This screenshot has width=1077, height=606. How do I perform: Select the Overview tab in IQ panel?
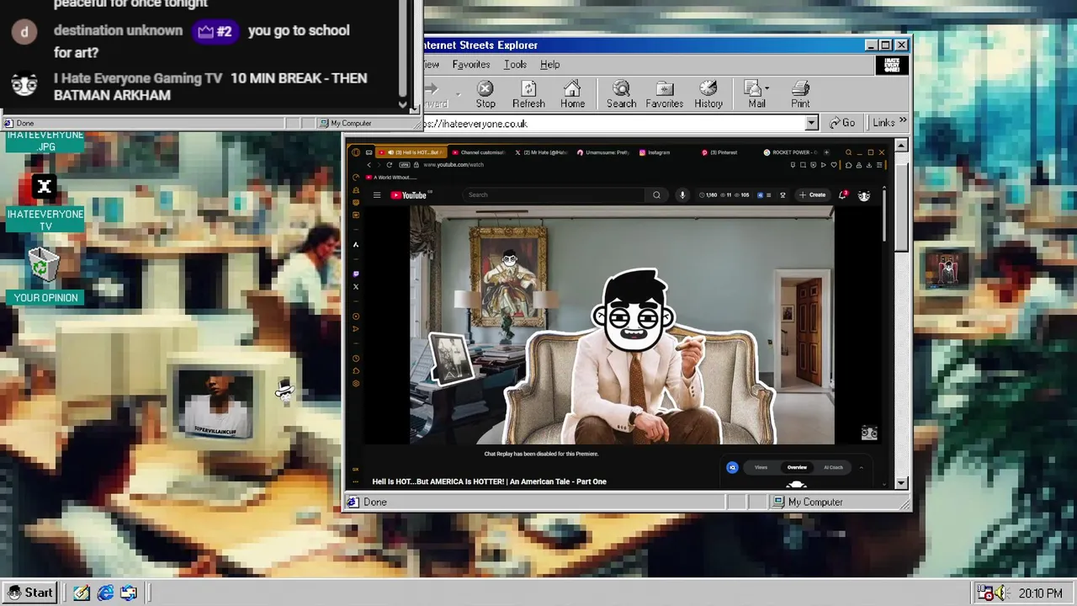click(797, 468)
